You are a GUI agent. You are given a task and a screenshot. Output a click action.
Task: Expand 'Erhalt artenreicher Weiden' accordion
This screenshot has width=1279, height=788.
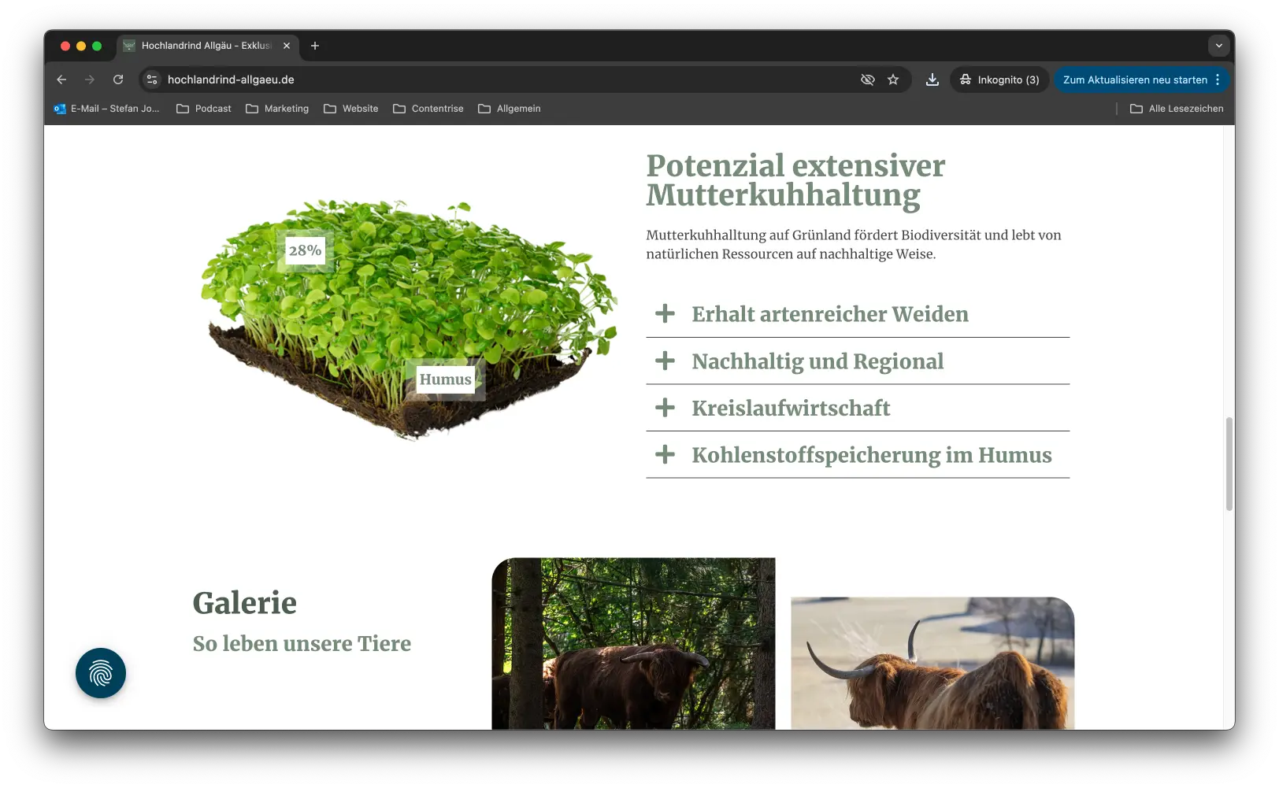(x=829, y=314)
